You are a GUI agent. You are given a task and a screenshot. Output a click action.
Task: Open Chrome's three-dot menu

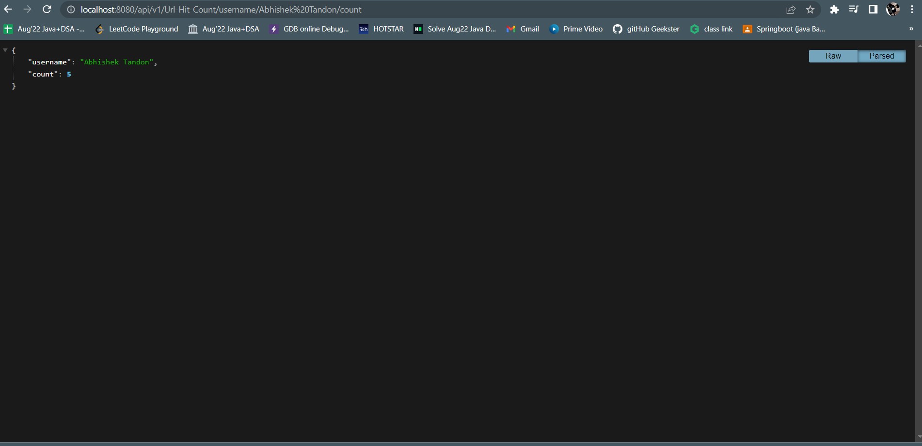pos(912,9)
